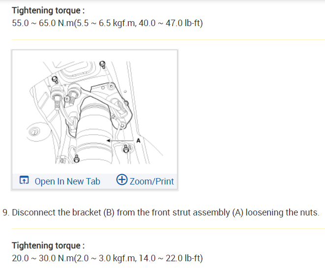Click the round grommet at diagram's left edge
The width and height of the screenshot is (325, 274).
(x=33, y=132)
